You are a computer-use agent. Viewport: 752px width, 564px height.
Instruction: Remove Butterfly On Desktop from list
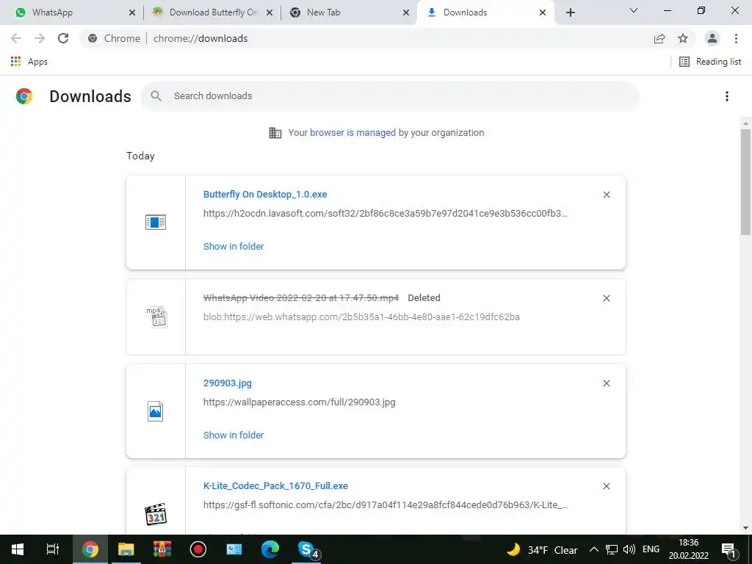[x=607, y=195]
